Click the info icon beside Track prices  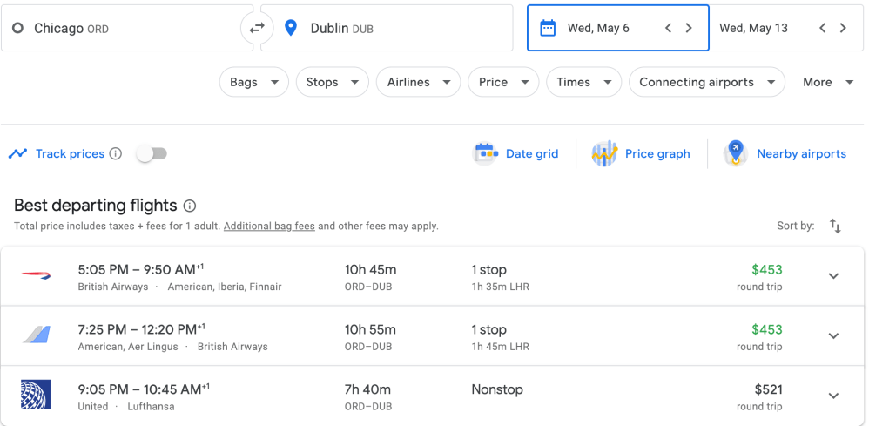click(x=115, y=154)
